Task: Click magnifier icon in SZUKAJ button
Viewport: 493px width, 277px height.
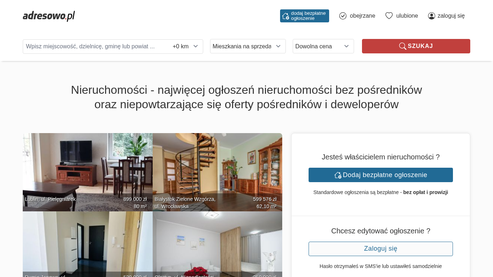Action: (402, 46)
